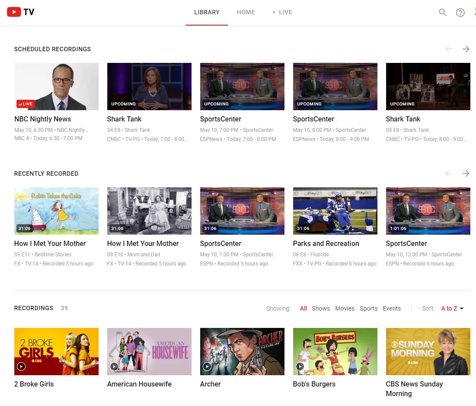Click the 2 Broke Girls title
Screen dimensions: 476x406
[x=34, y=384]
